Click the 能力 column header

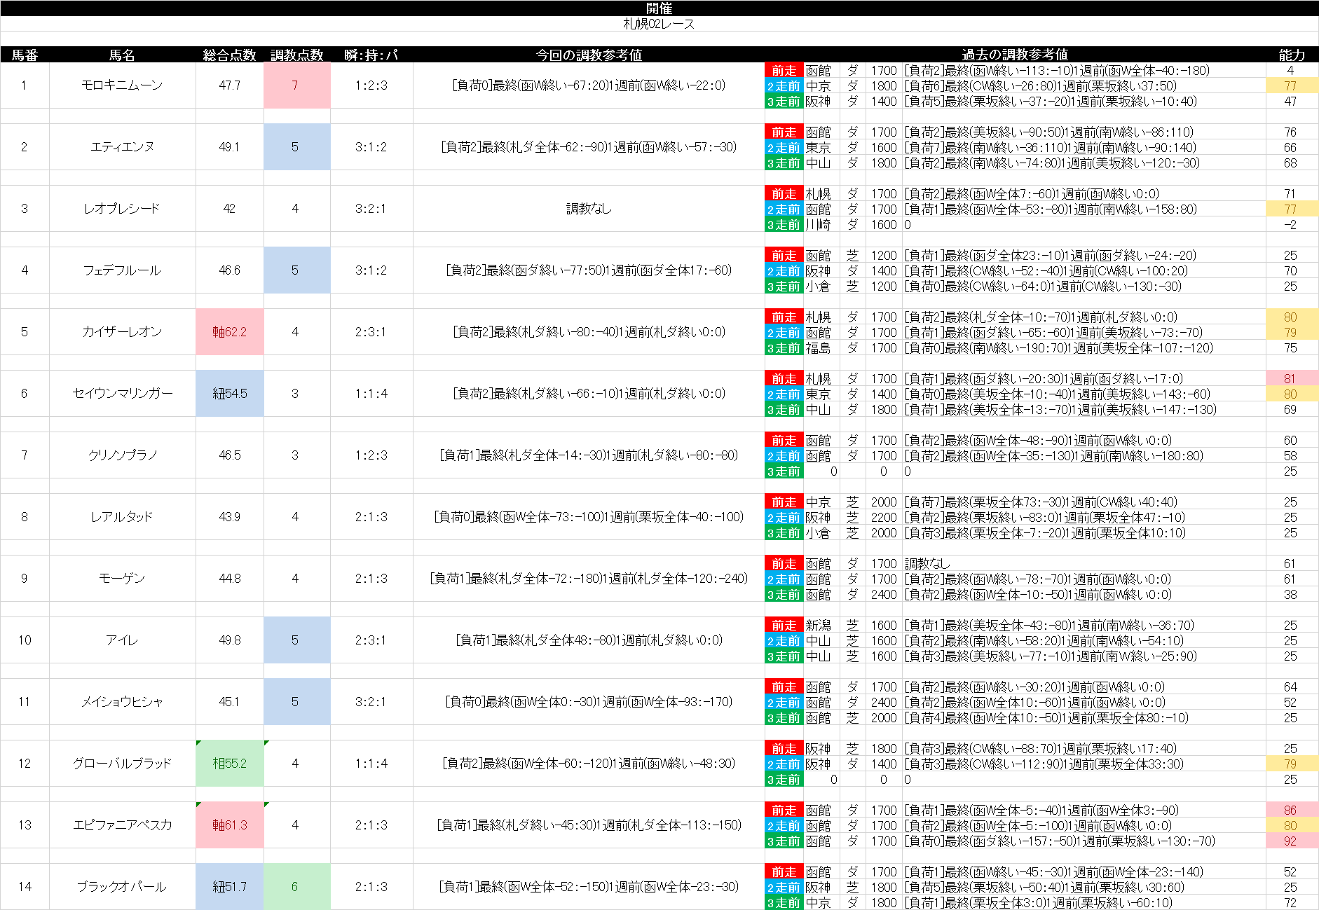click(1291, 55)
